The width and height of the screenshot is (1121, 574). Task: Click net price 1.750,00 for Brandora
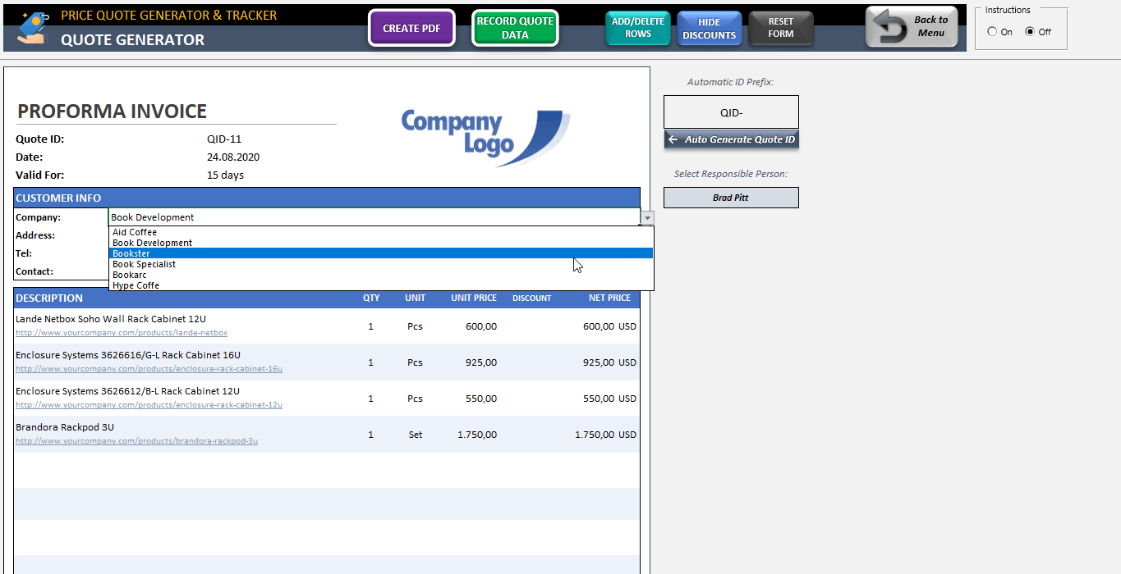pyautogui.click(x=595, y=435)
